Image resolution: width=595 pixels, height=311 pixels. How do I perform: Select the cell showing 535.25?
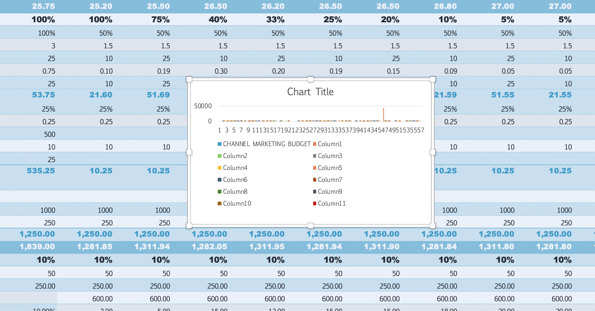click(41, 171)
